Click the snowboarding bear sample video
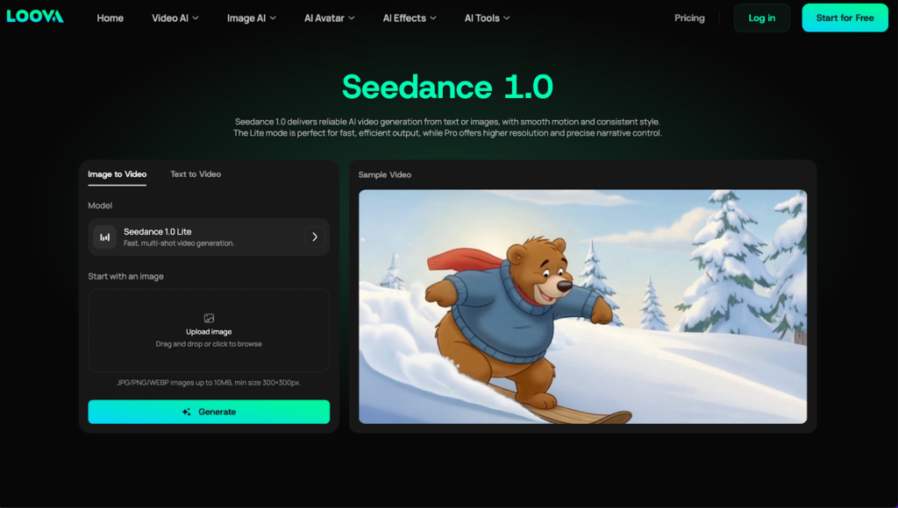 [x=582, y=307]
